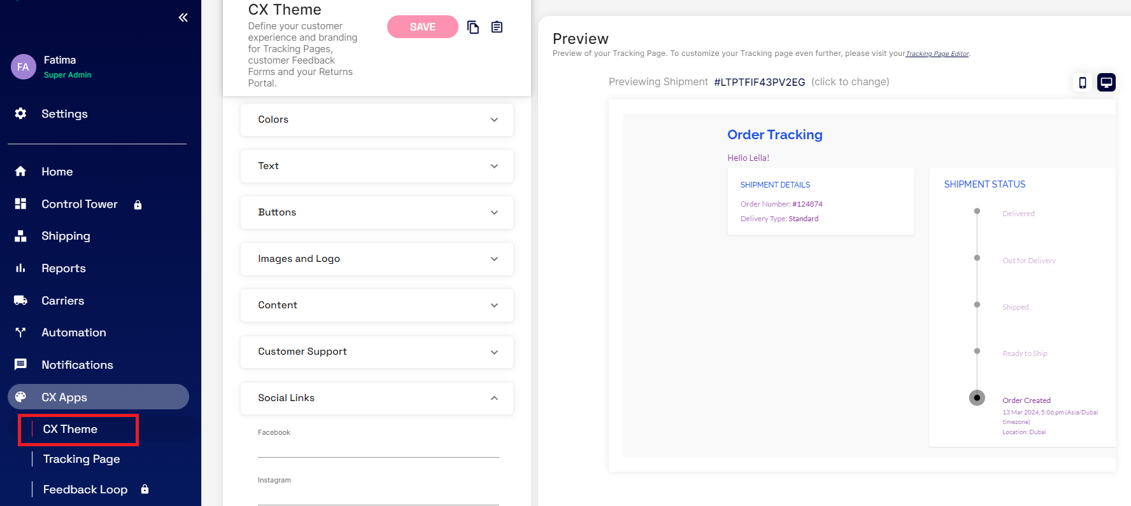The height and width of the screenshot is (506, 1131).
Task: Click the paste clipboard icon
Action: 497,27
